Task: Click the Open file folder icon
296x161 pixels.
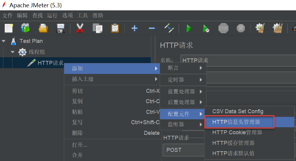Action: pos(43,28)
